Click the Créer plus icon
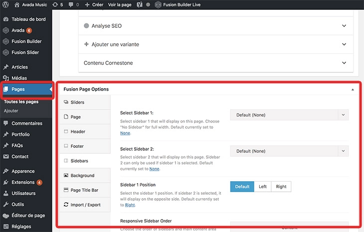The image size is (364, 232). point(87,4)
